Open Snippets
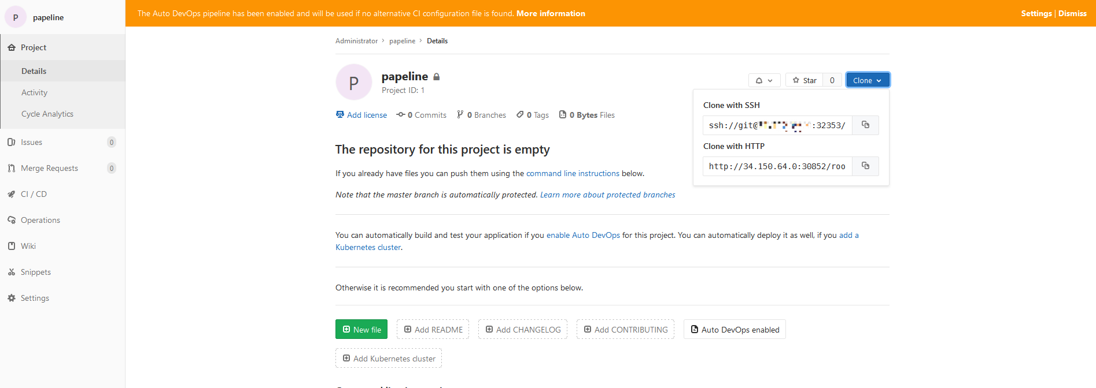Screen dimensions: 1096x388 click(62, 272)
